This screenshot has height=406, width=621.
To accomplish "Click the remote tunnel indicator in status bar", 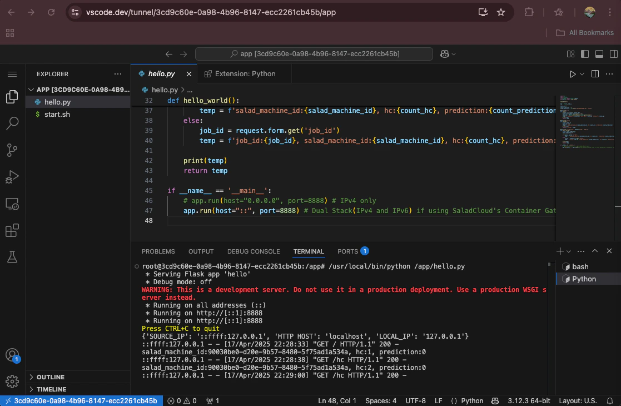I will click(81, 400).
